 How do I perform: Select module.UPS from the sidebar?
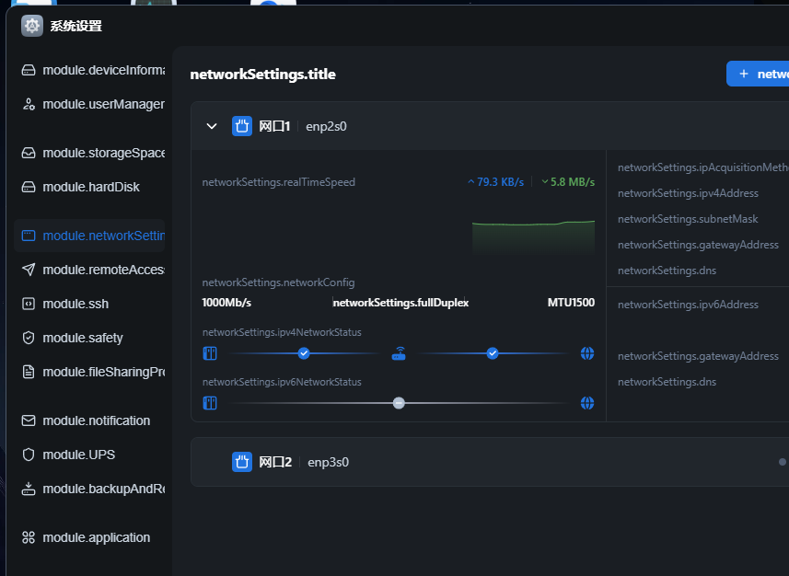pyautogui.click(x=78, y=455)
